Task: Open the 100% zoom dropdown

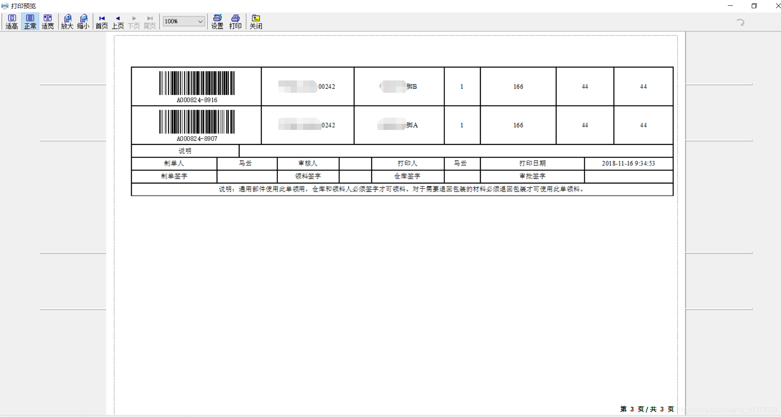Action: 184,21
